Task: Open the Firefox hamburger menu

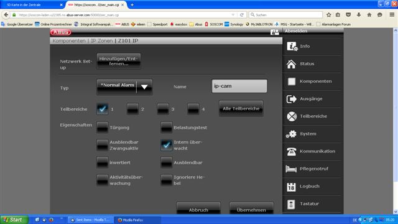Action: [x=392, y=15]
